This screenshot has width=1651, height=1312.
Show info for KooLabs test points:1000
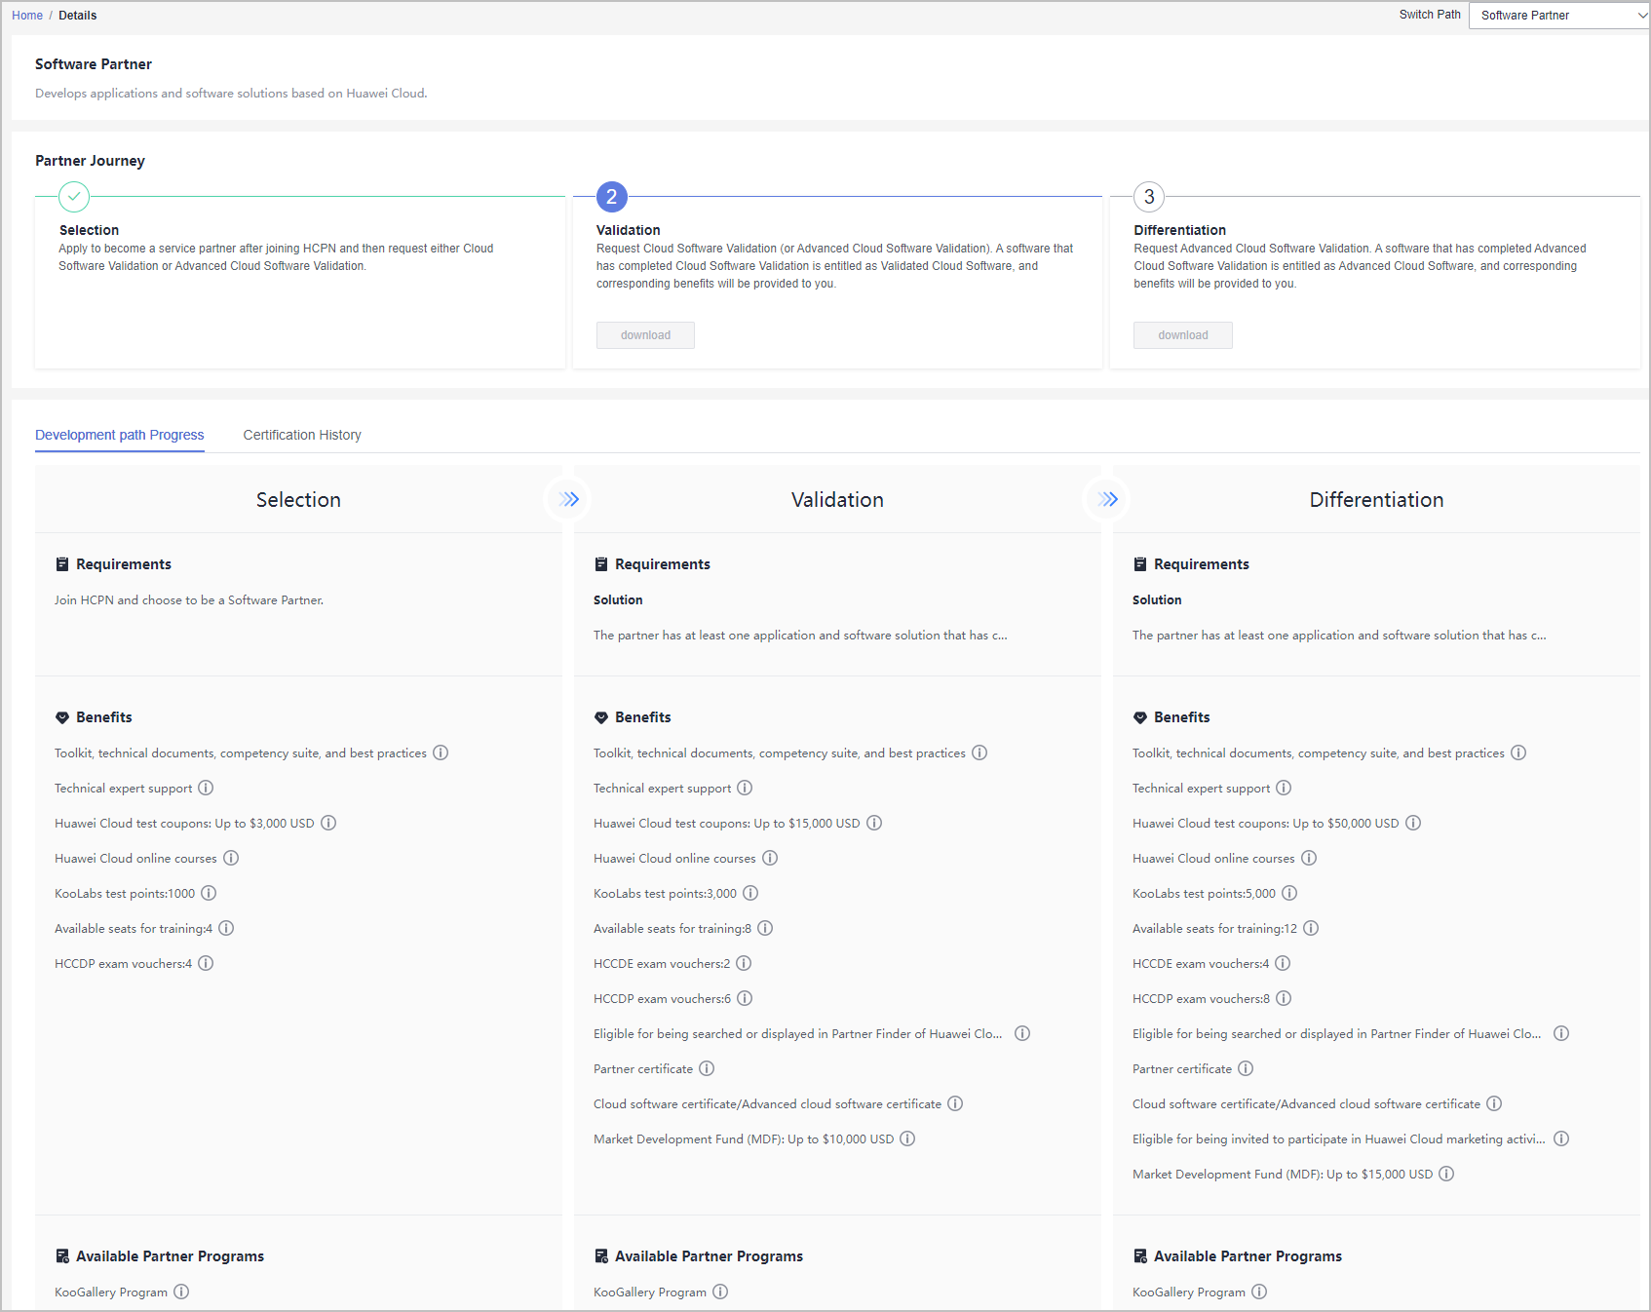click(209, 893)
